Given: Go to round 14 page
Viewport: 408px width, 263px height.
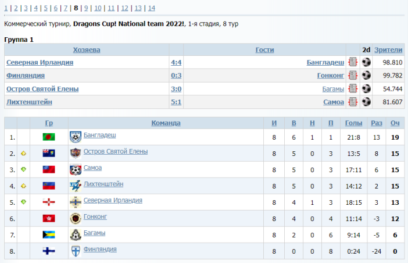Looking at the screenshot, I should coord(151,8).
